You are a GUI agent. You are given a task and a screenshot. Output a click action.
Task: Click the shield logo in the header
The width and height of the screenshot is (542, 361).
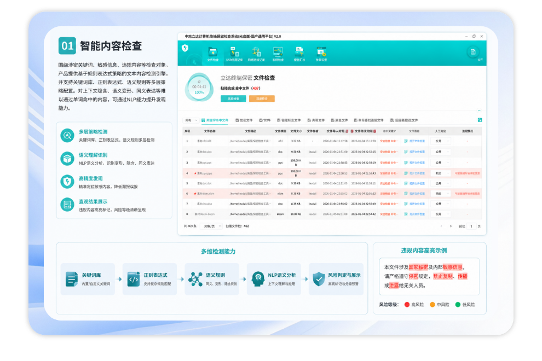pos(185,48)
